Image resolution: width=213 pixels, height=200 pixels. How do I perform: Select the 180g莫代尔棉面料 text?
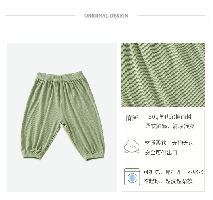pyautogui.click(x=168, y=117)
